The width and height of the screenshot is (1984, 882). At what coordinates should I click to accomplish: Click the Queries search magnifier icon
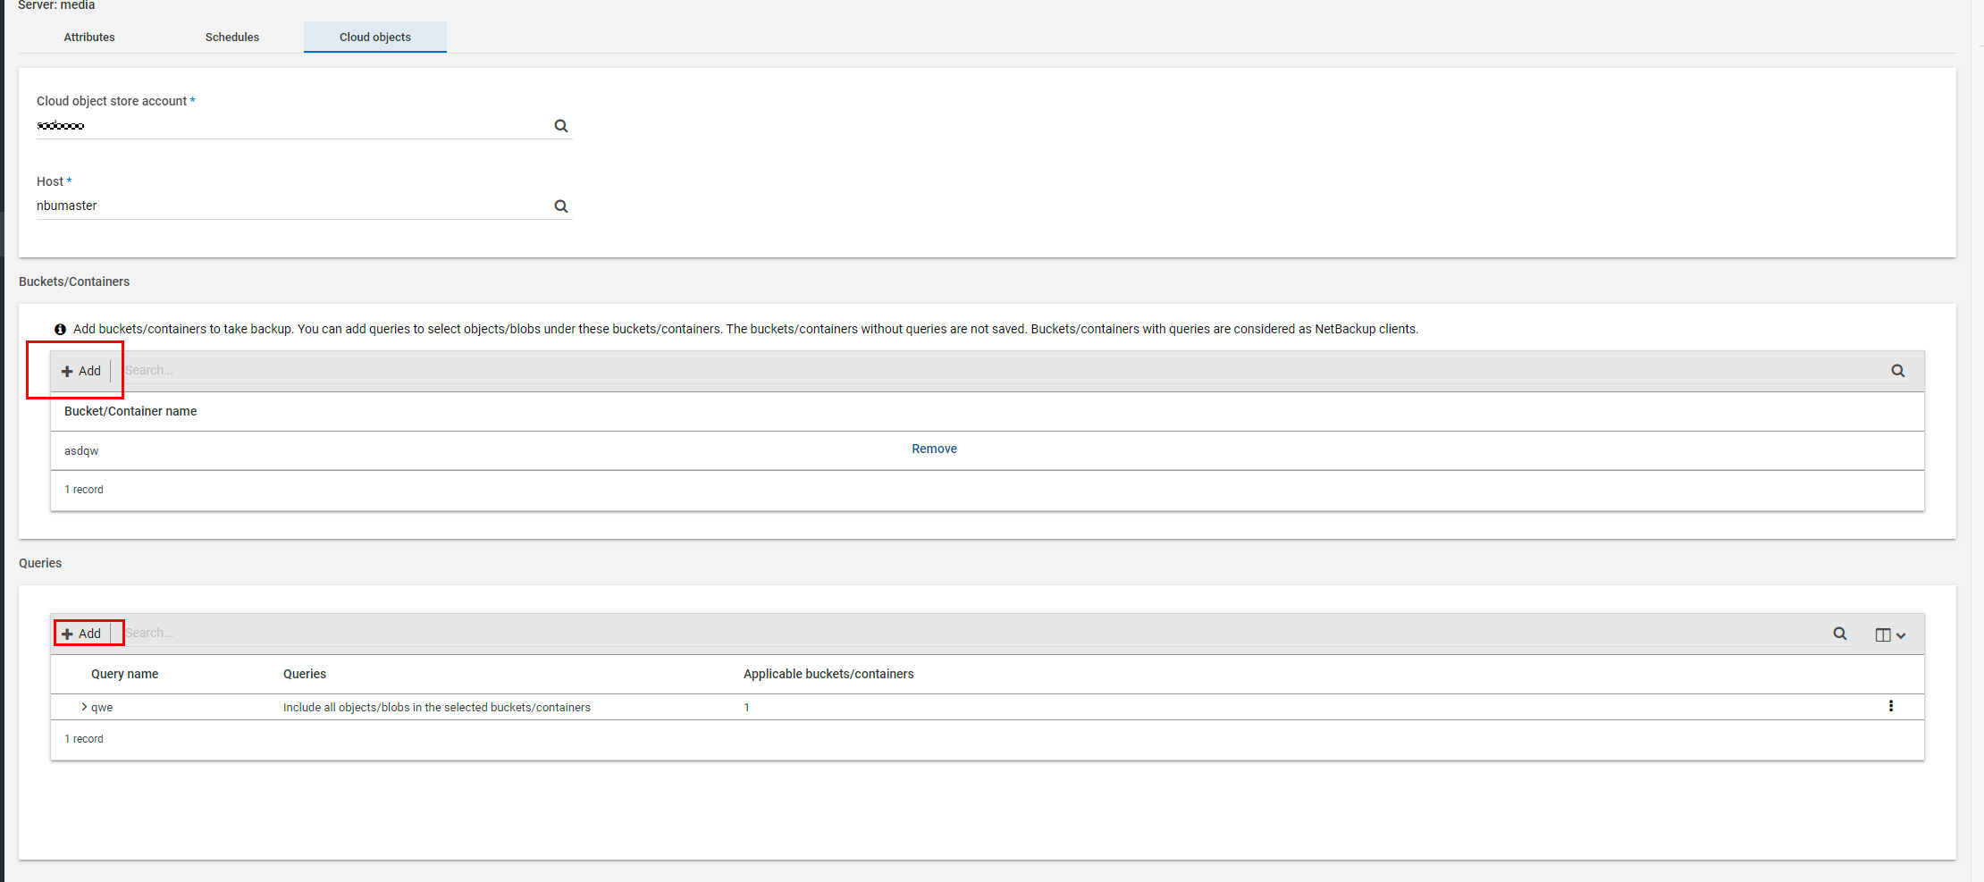tap(1840, 634)
